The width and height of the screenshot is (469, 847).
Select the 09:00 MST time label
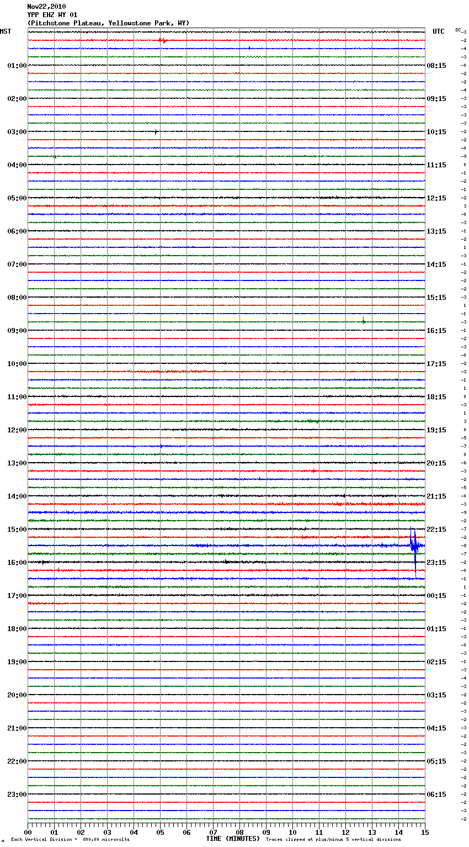17,331
